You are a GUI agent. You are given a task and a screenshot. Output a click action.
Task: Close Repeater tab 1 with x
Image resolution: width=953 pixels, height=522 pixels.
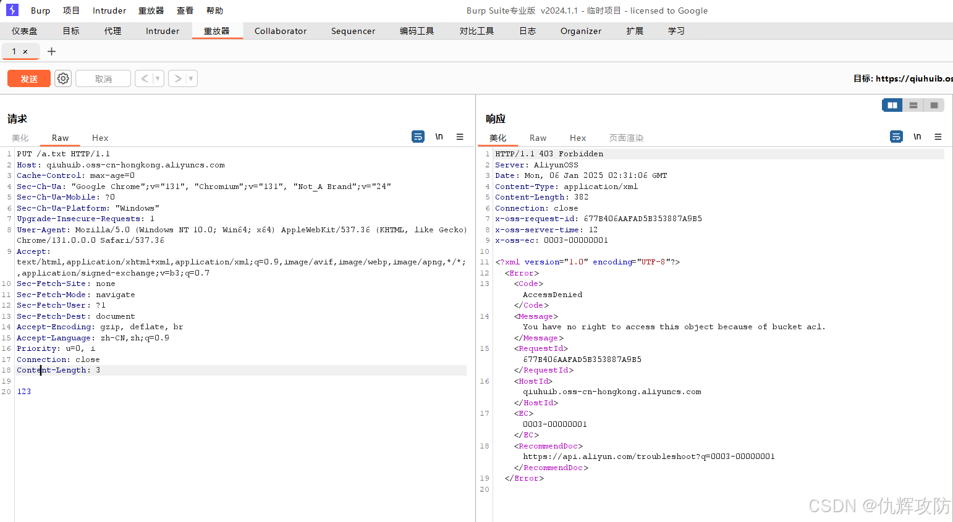point(25,52)
